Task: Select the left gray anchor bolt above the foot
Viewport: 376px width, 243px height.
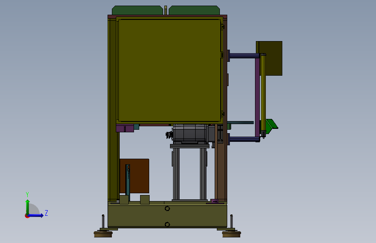Action: (x=103, y=221)
